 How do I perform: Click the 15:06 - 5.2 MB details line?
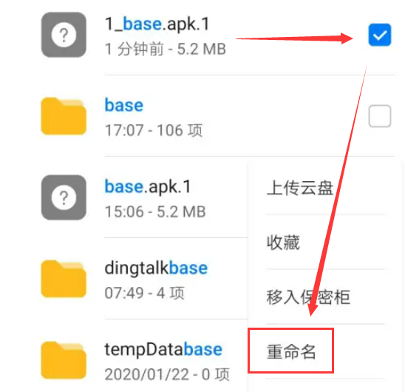pyautogui.click(x=155, y=212)
